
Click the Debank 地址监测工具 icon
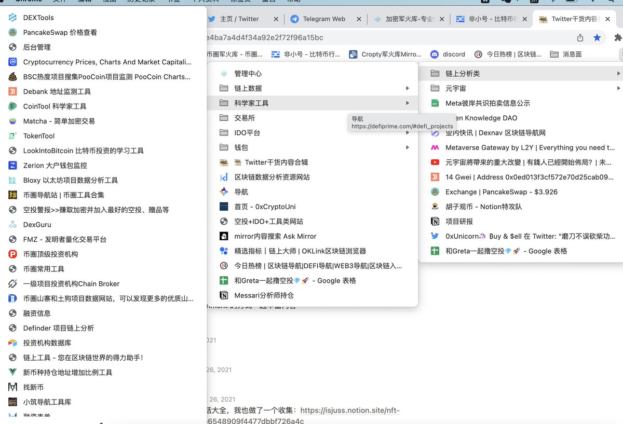click(13, 91)
